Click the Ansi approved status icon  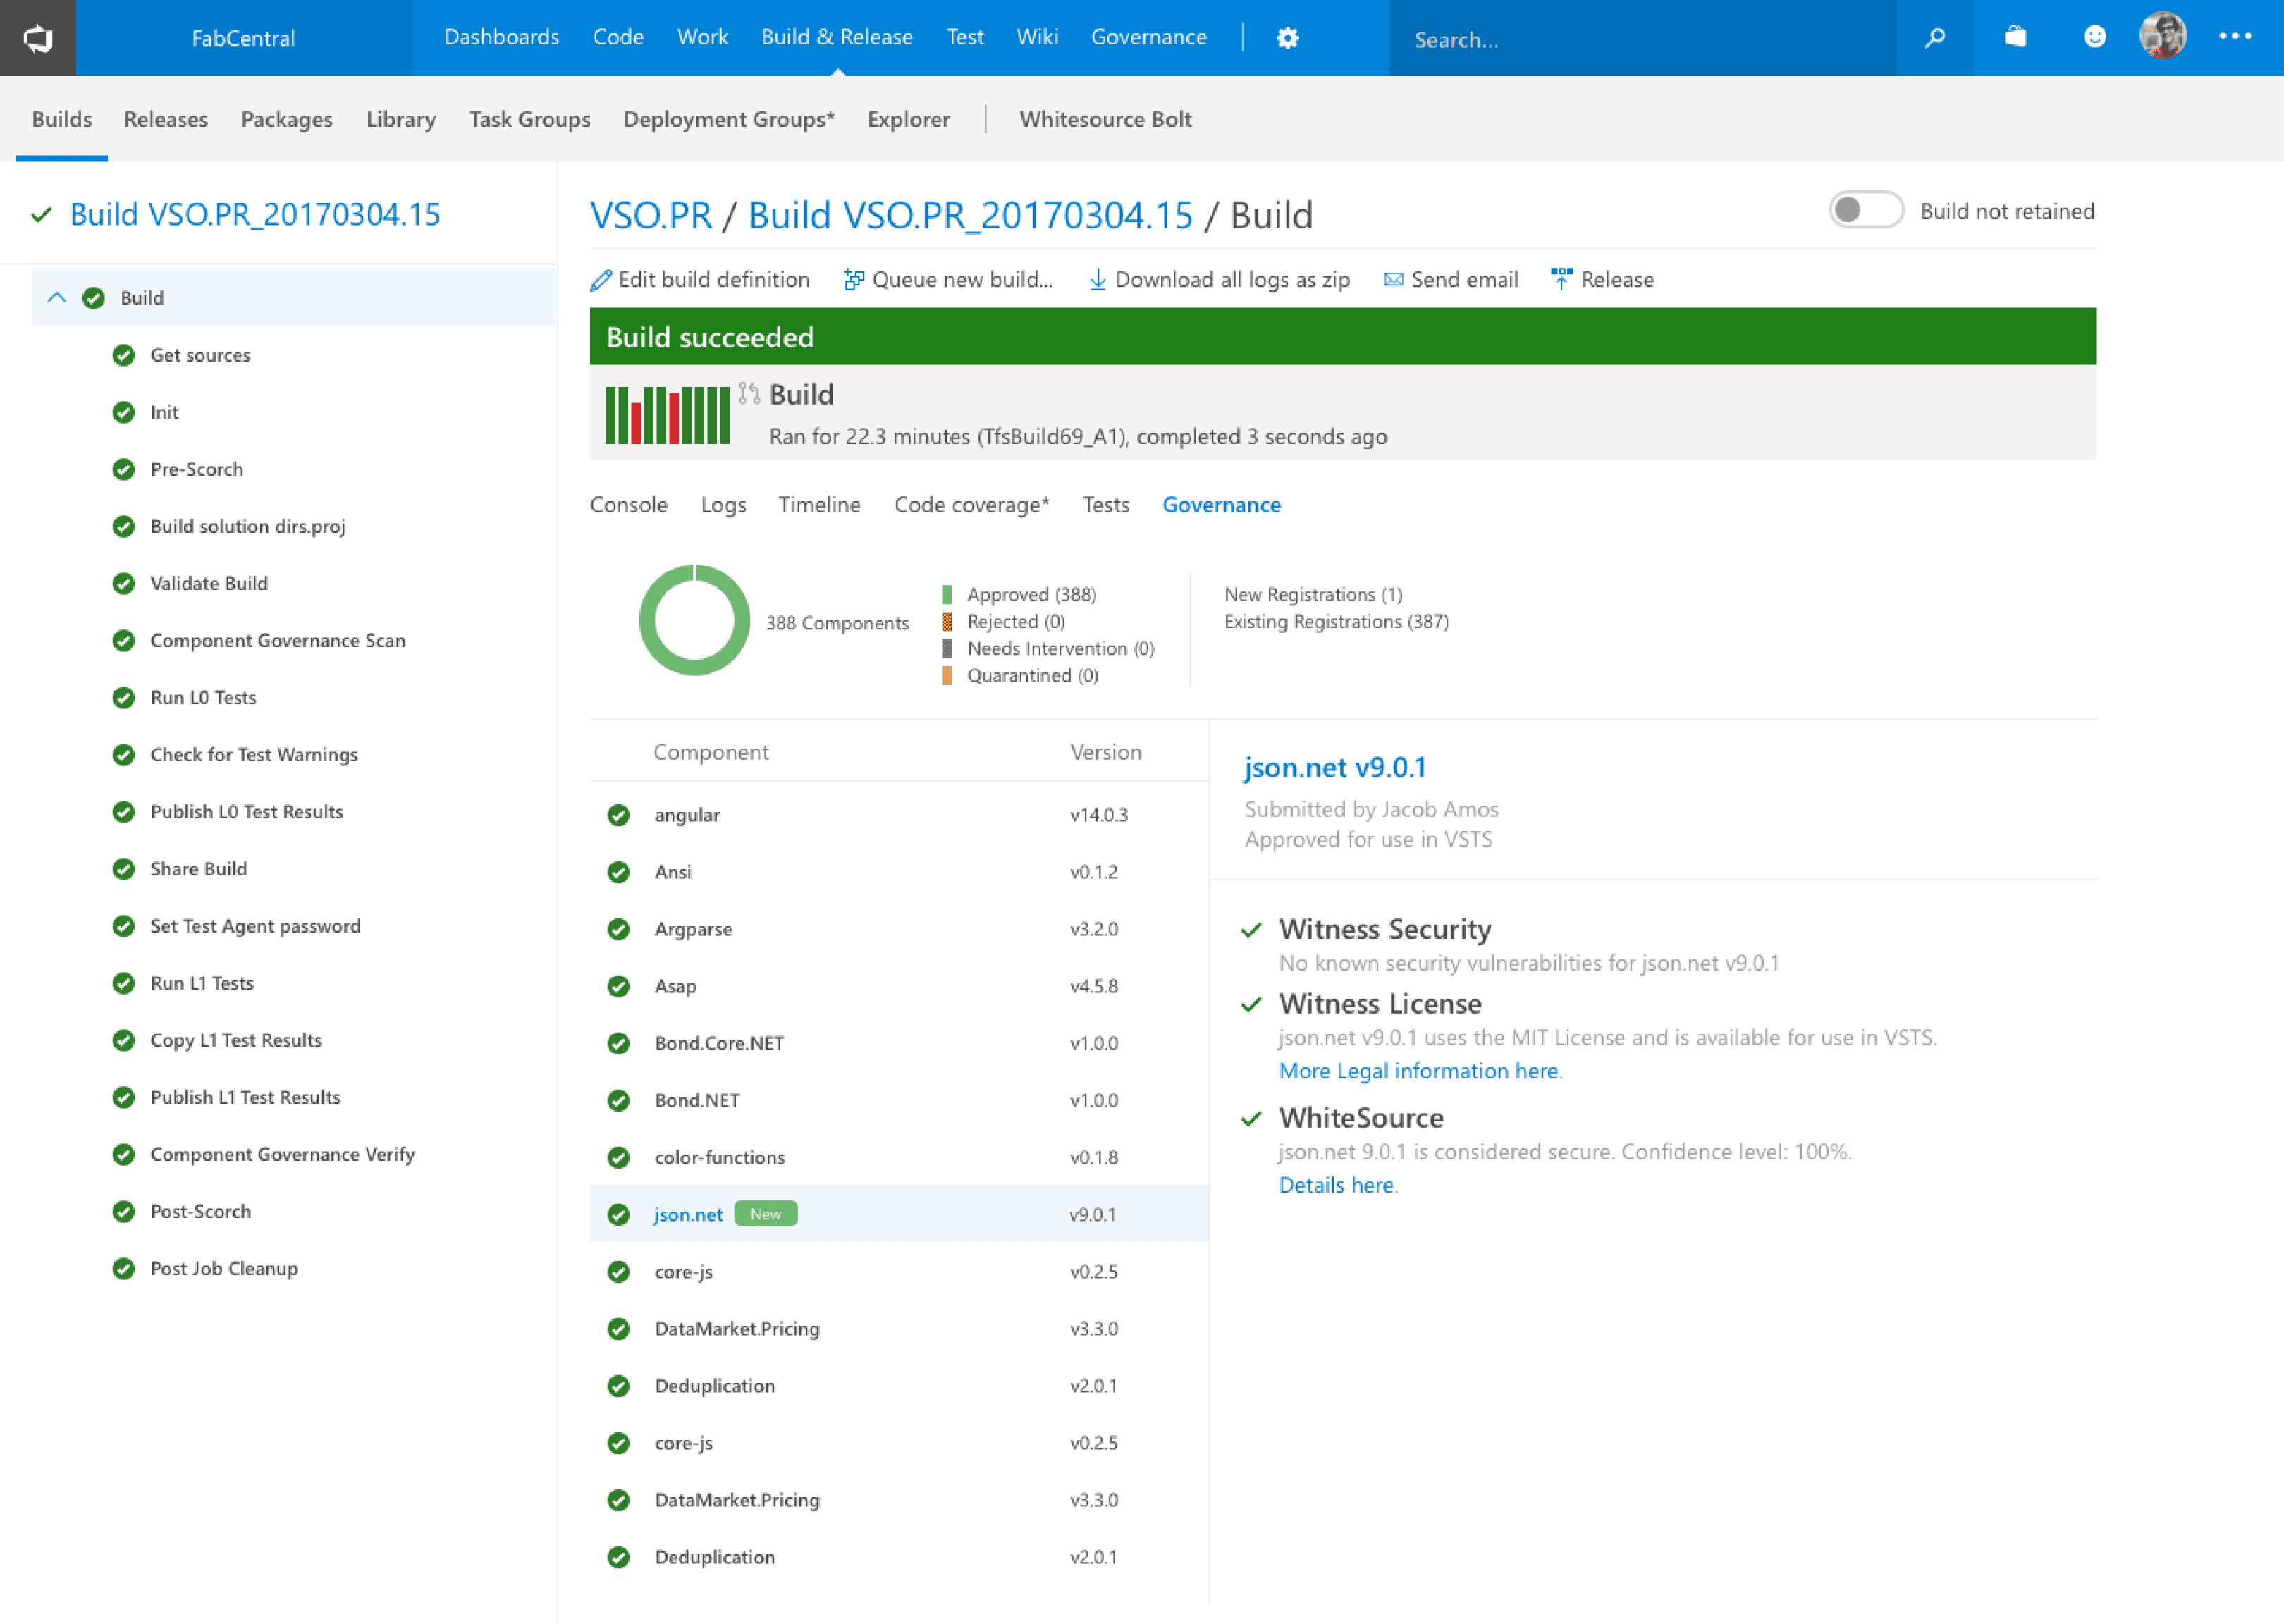pos(619,872)
